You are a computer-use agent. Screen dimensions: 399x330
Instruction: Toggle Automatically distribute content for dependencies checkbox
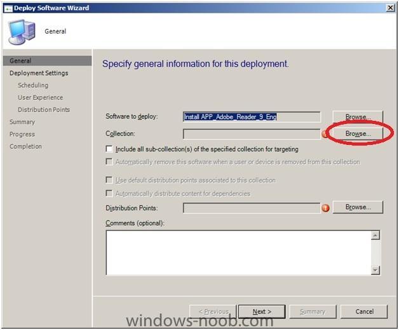(x=109, y=193)
